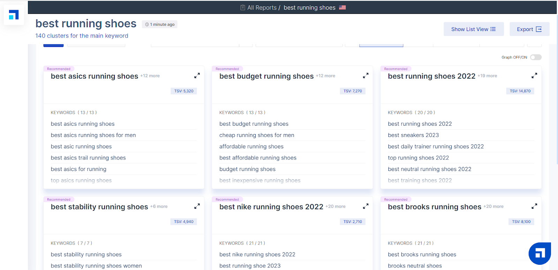
Task: Toggle the Graph OFF/ON switch
Action: coord(536,57)
